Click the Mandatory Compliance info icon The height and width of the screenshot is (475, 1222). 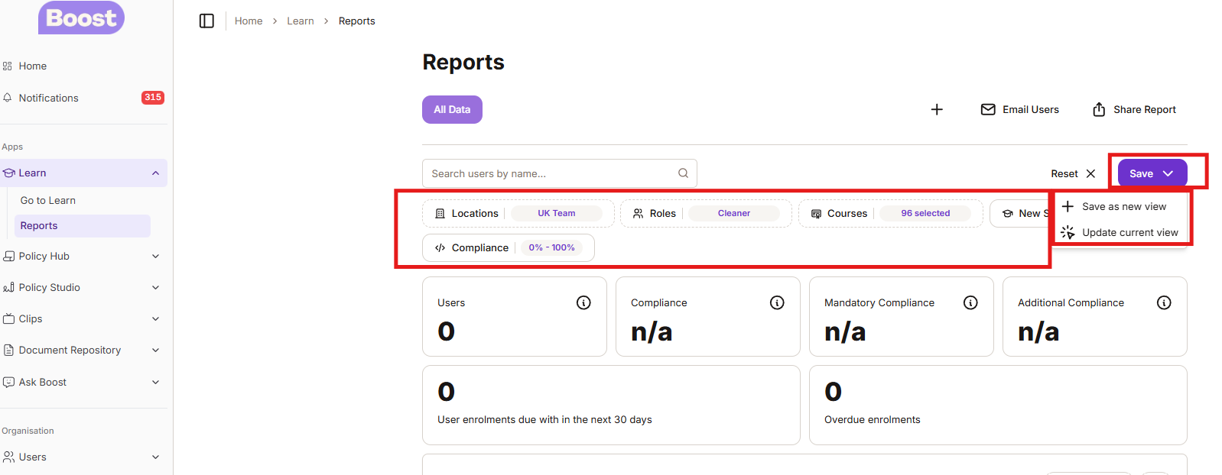[970, 303]
